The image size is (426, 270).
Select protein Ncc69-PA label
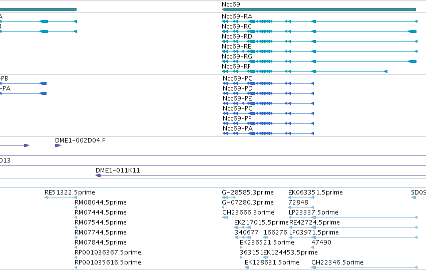238,128
